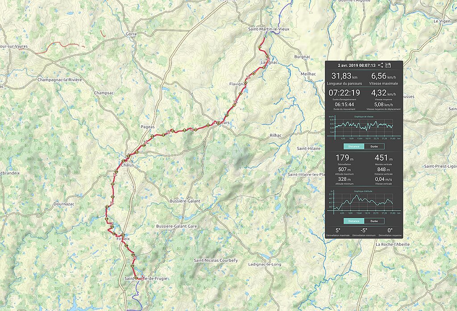This screenshot has height=311, width=457.
Task: Select the Saint-Nicolas Courbefy map label
Action: [x=216, y=260]
